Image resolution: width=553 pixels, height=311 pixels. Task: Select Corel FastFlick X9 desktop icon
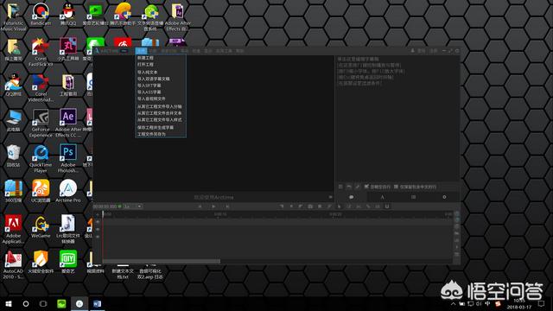click(x=41, y=53)
